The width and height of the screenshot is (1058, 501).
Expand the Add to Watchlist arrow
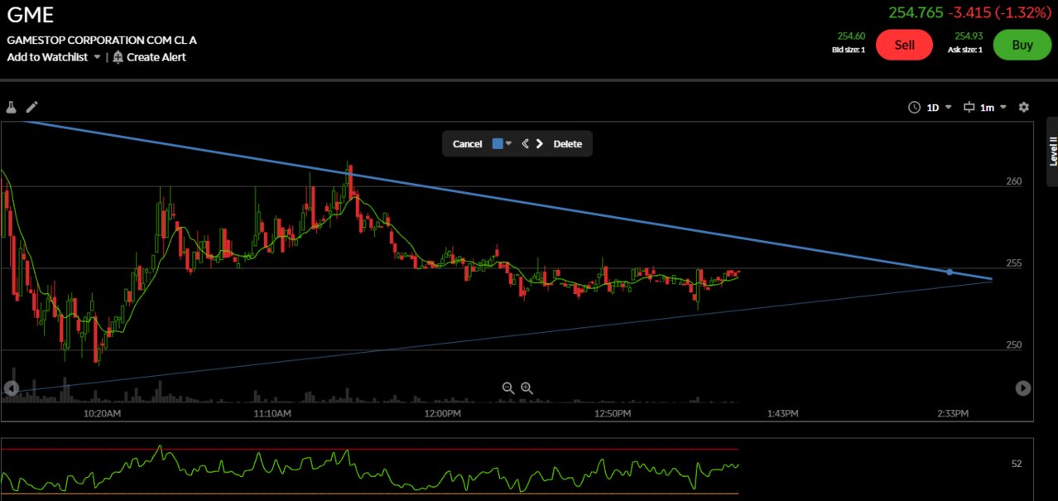click(97, 57)
